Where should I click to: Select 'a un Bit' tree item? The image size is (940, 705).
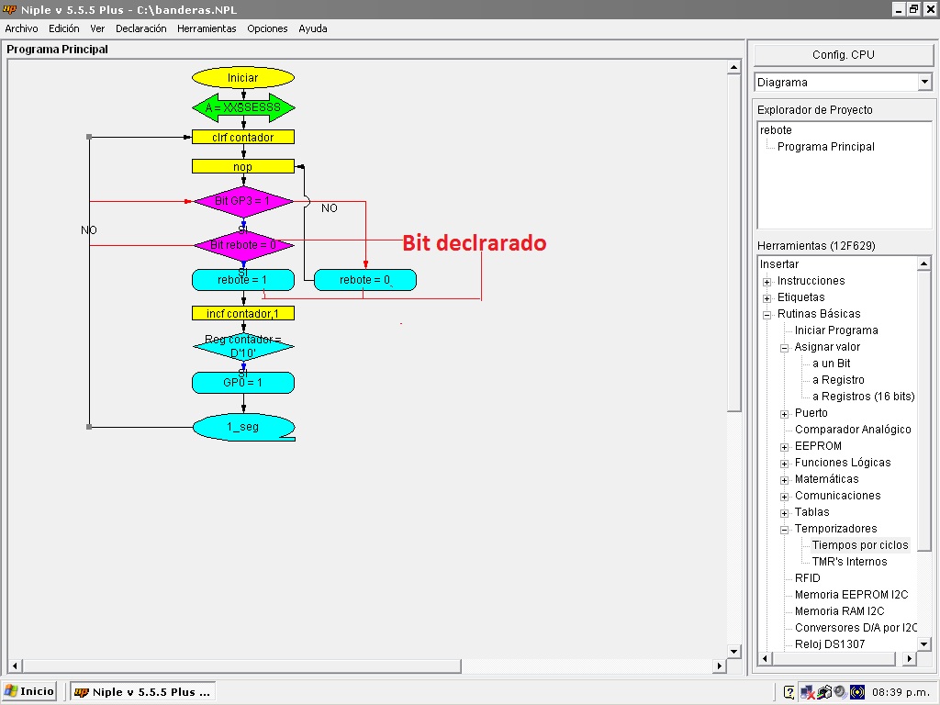[x=831, y=364]
